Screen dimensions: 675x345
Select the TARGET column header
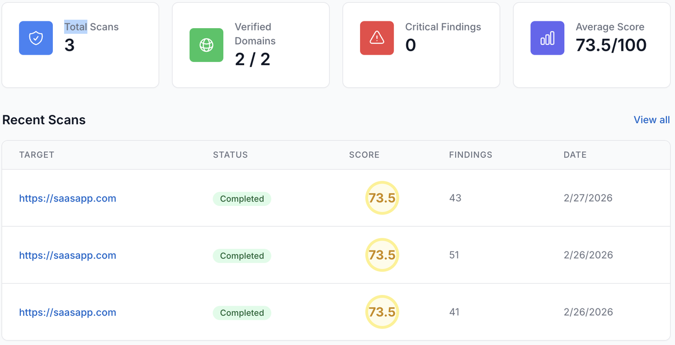click(37, 154)
